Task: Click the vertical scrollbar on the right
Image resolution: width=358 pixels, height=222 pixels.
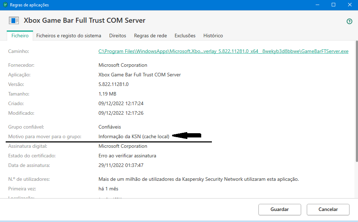Action: (x=356, y=99)
